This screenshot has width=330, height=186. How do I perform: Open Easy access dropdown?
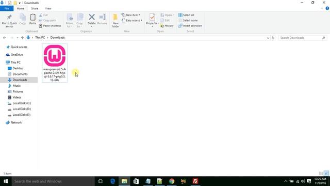pos(132,20)
